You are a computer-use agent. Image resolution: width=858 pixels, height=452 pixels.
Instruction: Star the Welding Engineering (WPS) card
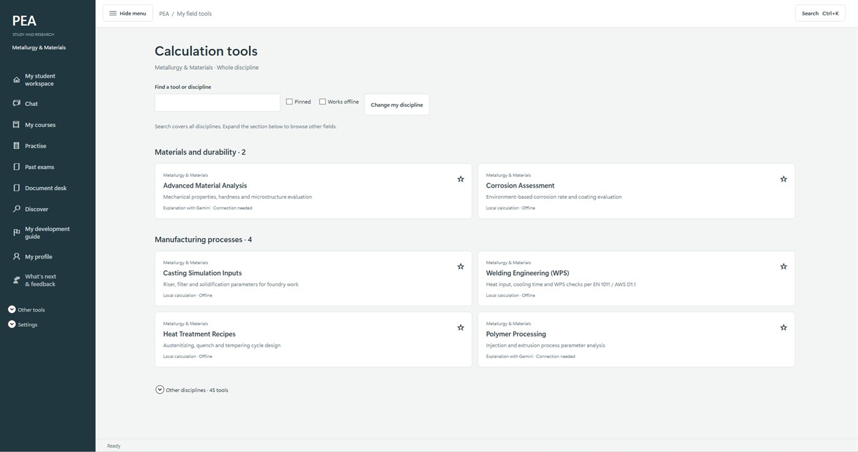[783, 267]
